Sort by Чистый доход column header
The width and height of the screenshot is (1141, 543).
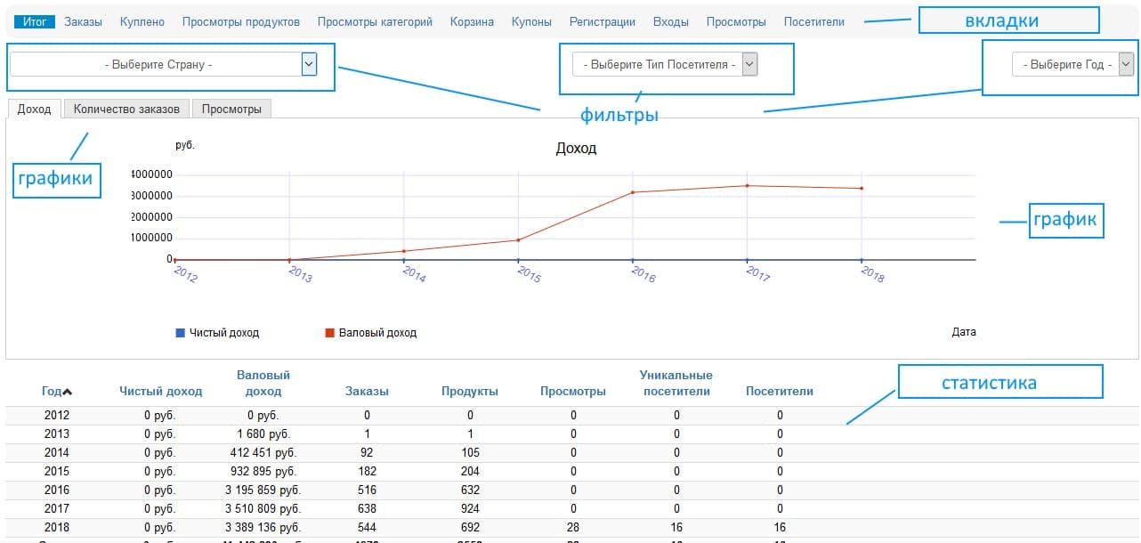161,391
